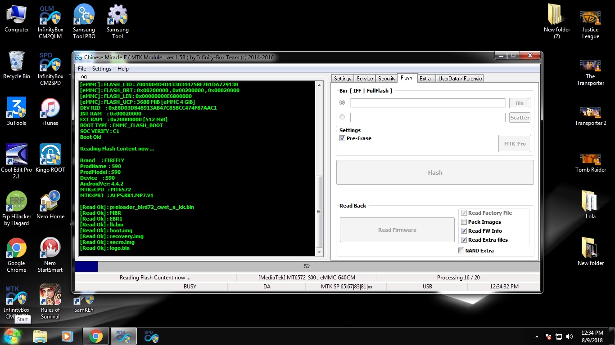This screenshot has width=615, height=345.
Task: Launch iTunes desktop shortcut
Action: click(50, 112)
